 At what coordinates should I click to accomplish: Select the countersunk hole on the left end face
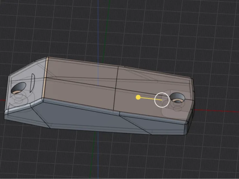click(x=18, y=88)
